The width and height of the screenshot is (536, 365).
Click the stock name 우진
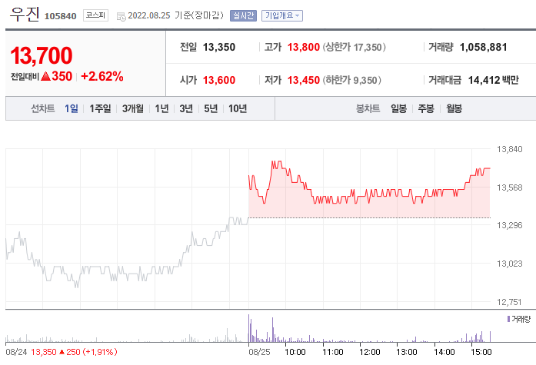point(25,15)
